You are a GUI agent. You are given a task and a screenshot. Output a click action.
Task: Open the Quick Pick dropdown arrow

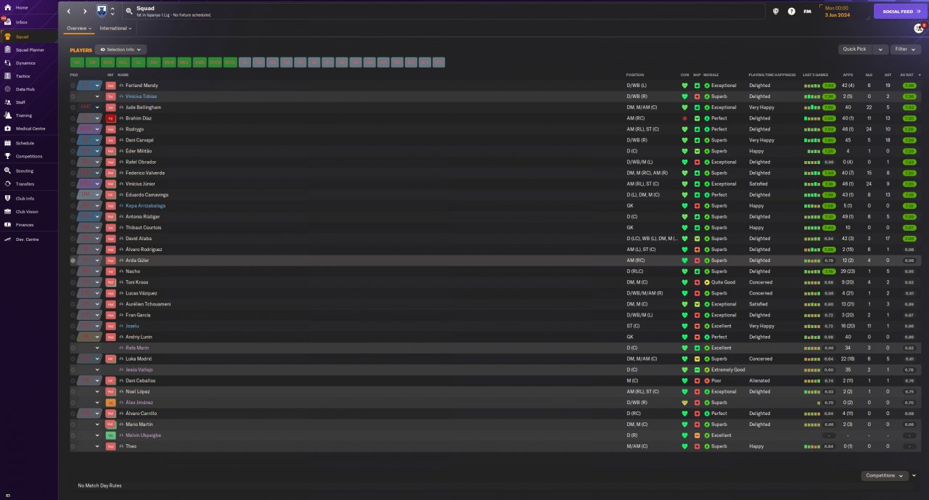(881, 49)
